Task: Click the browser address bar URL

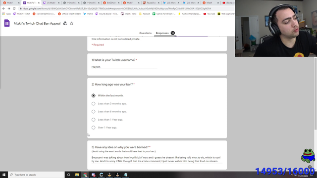Action: (x=117, y=9)
